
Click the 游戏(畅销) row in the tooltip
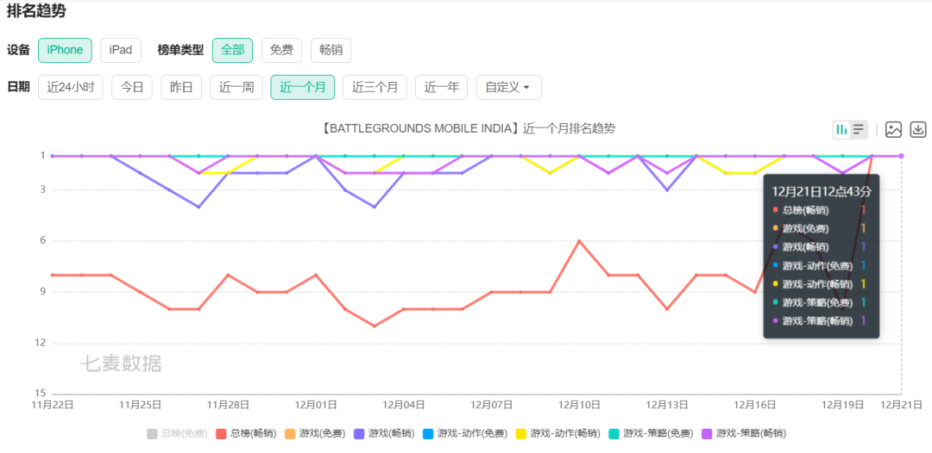click(x=821, y=246)
